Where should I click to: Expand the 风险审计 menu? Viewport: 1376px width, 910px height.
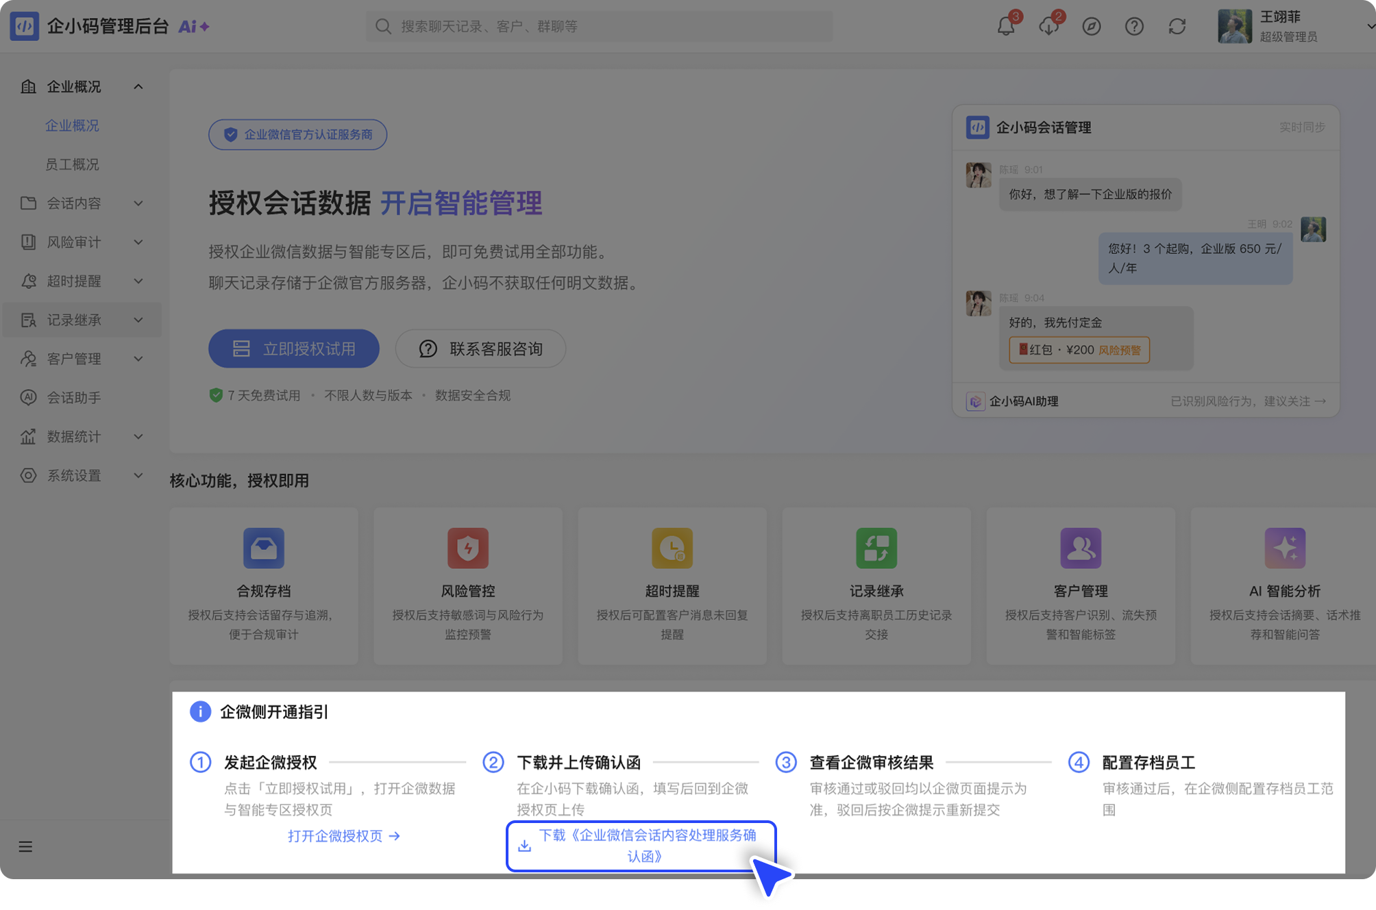138,242
